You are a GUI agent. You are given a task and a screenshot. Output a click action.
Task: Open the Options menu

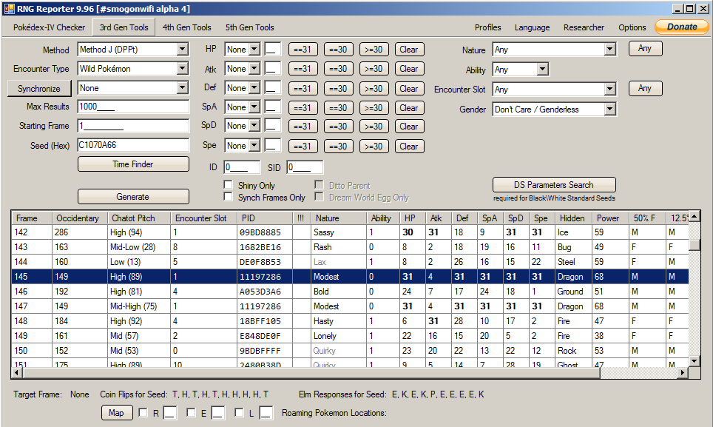[x=632, y=27]
